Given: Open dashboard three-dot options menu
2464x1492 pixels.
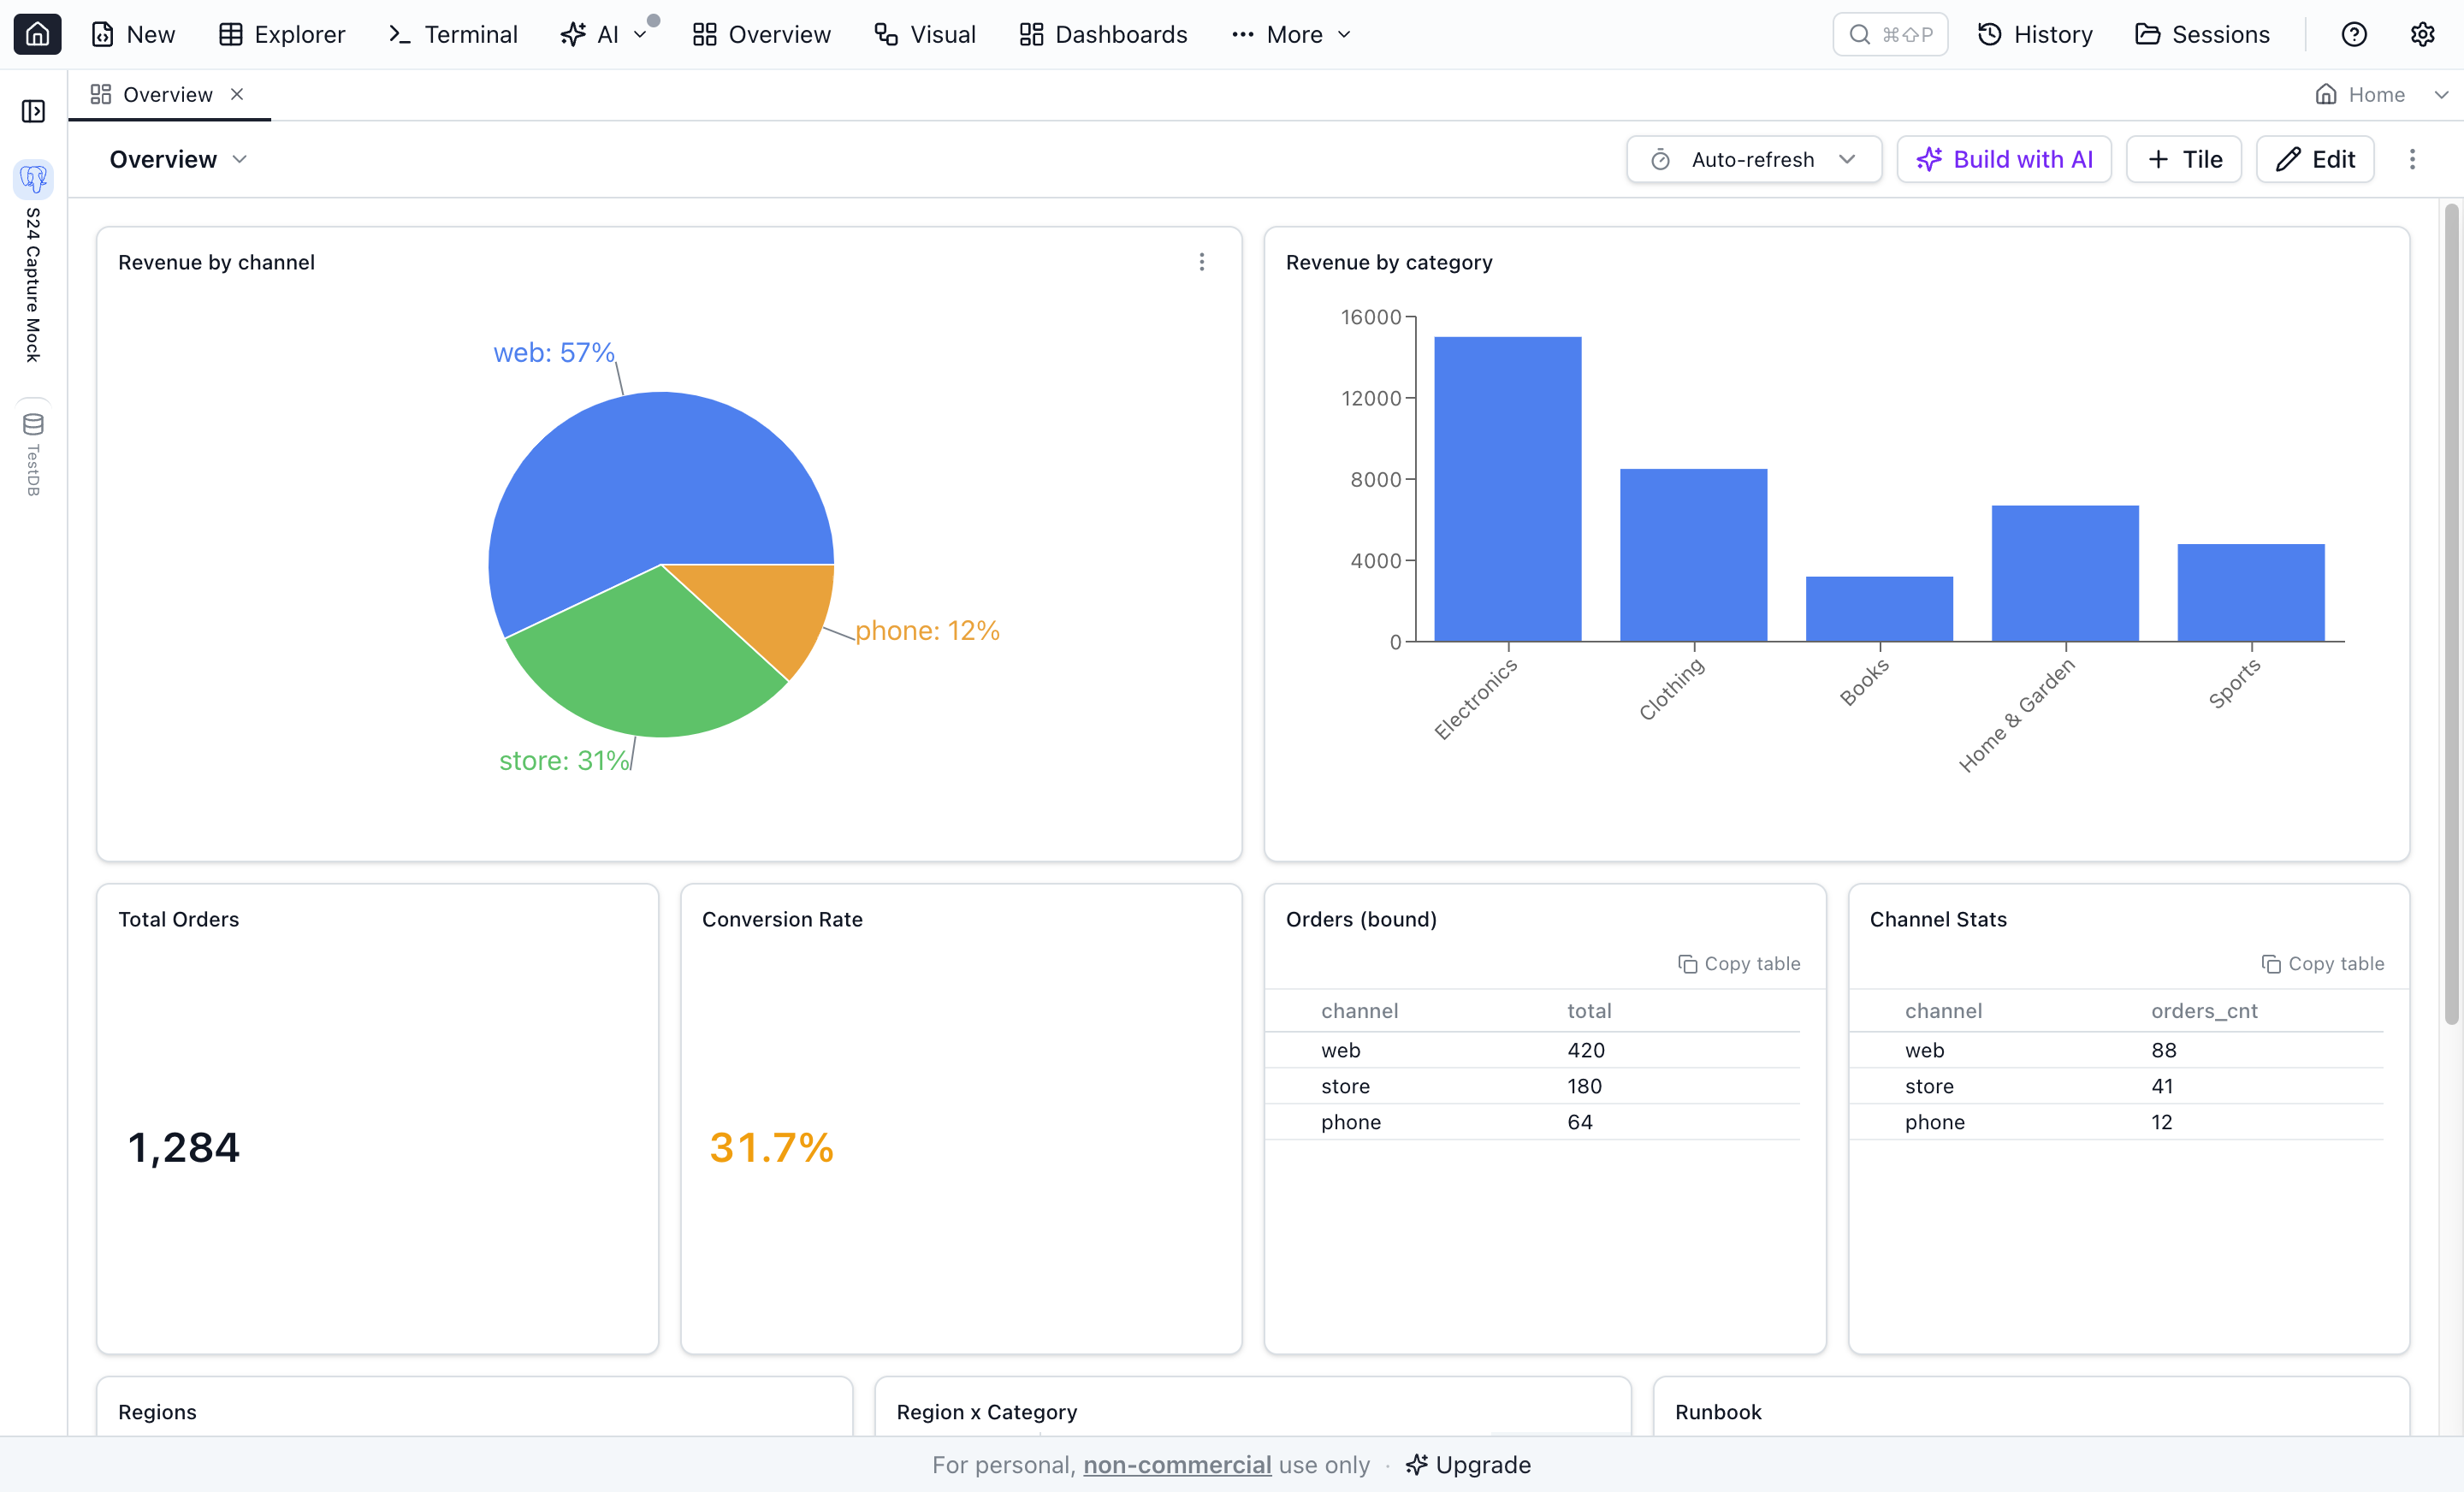Looking at the screenshot, I should [2412, 159].
